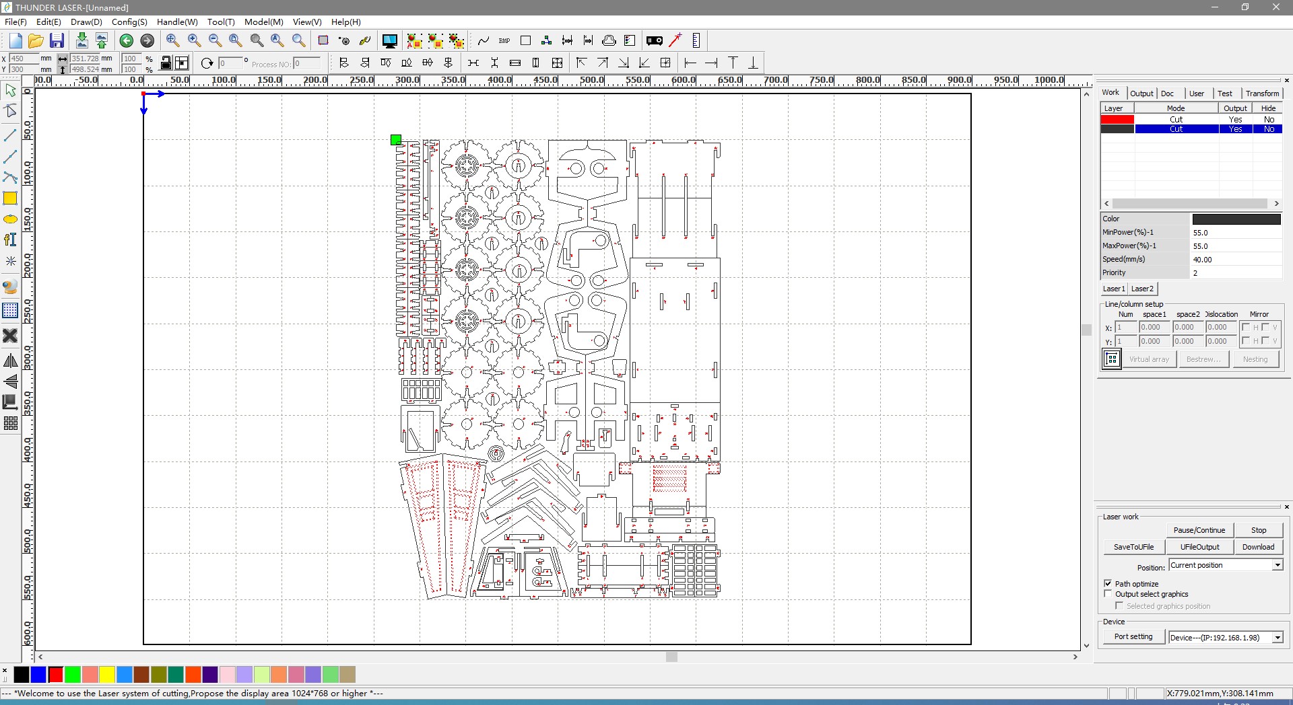1293x705 pixels.
Task: Open the Config menu
Action: tap(129, 22)
